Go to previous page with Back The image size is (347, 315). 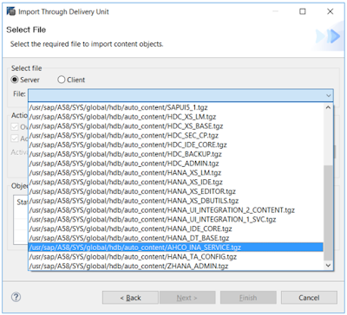(130, 298)
